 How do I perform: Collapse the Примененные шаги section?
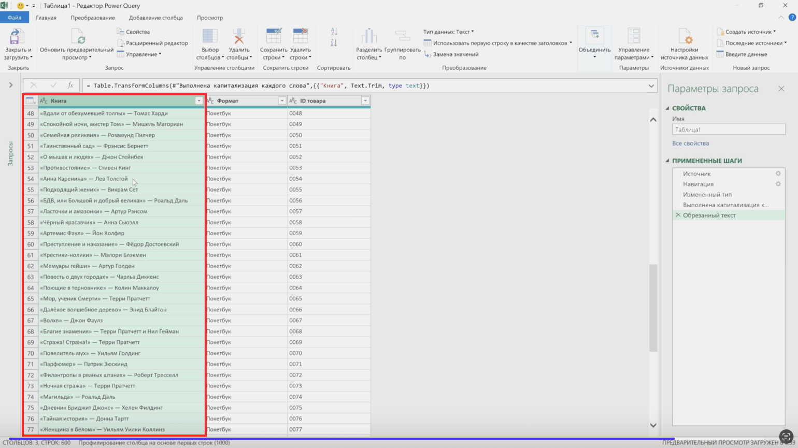click(667, 161)
